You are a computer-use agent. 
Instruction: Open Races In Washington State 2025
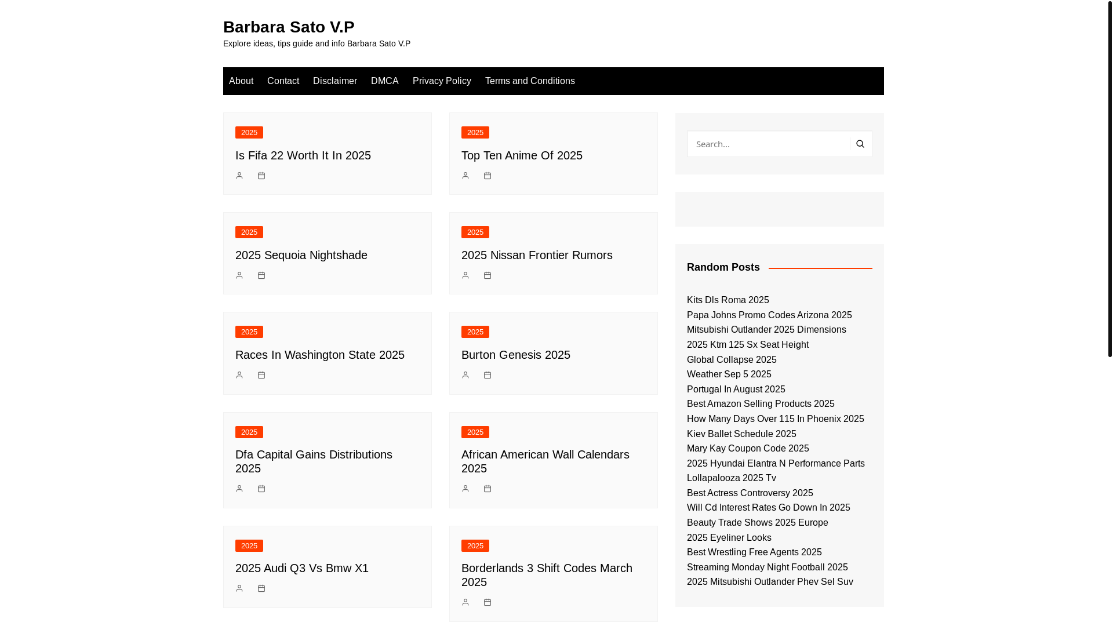(x=320, y=355)
